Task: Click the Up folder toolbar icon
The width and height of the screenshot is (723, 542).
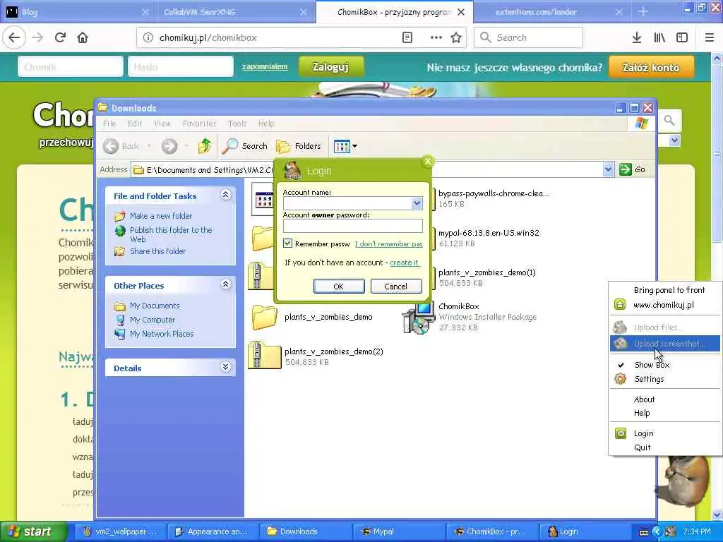Action: click(204, 146)
